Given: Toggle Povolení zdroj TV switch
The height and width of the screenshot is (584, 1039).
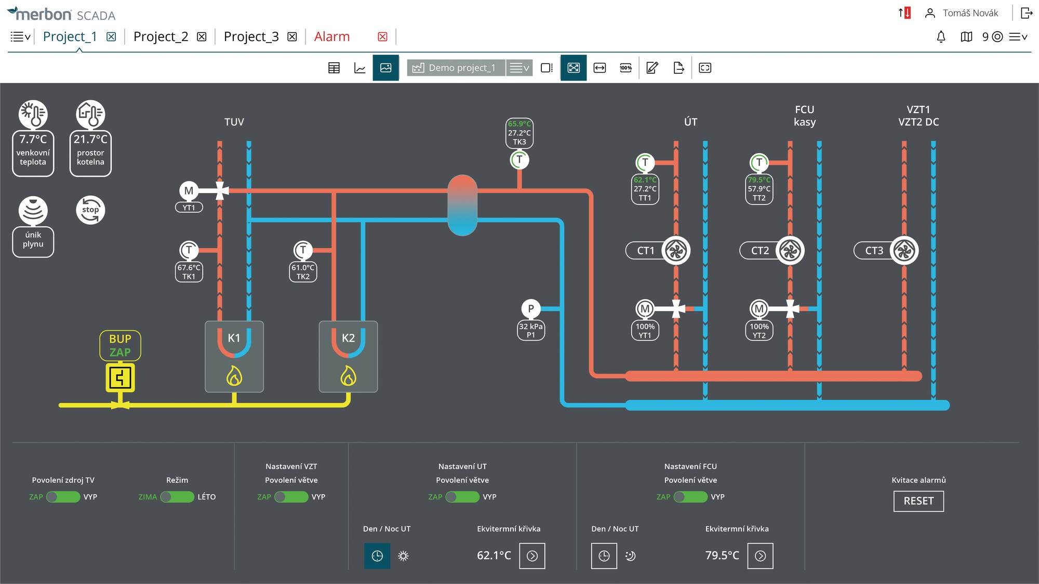Looking at the screenshot, I should [x=63, y=497].
